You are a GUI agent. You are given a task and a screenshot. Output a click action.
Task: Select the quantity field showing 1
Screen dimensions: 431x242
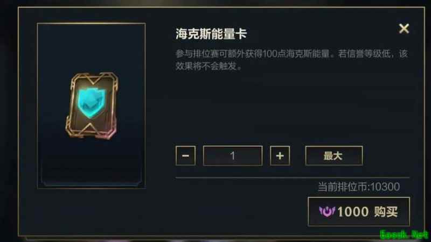click(233, 156)
